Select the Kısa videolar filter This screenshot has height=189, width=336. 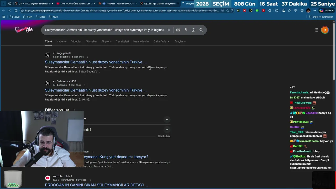[141, 41]
